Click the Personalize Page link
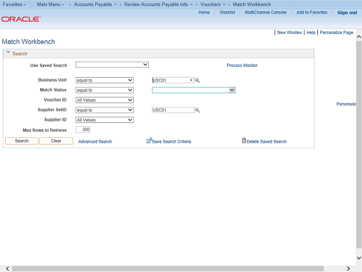 click(x=337, y=32)
